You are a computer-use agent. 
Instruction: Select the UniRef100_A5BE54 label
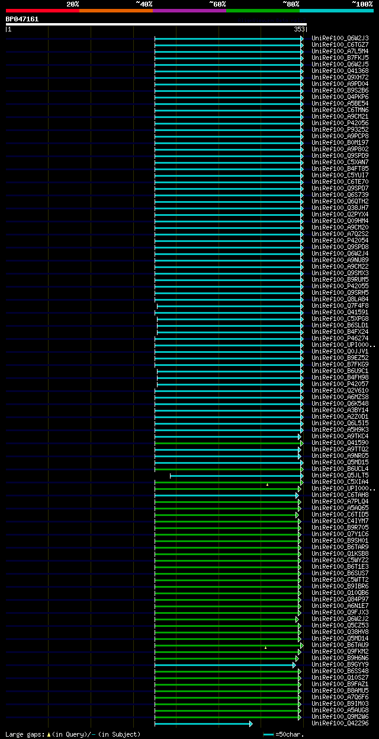pos(340,103)
